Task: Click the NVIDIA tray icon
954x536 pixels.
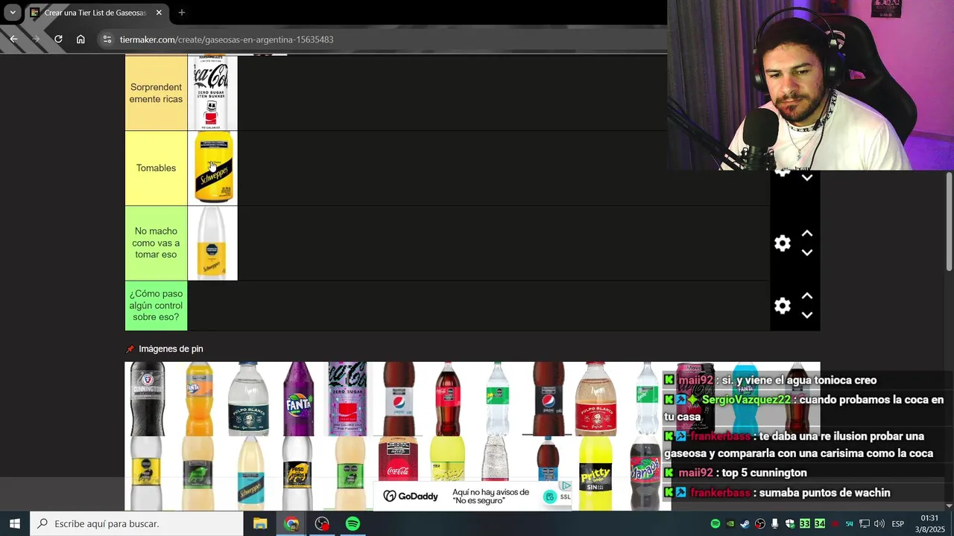Action: pyautogui.click(x=730, y=524)
